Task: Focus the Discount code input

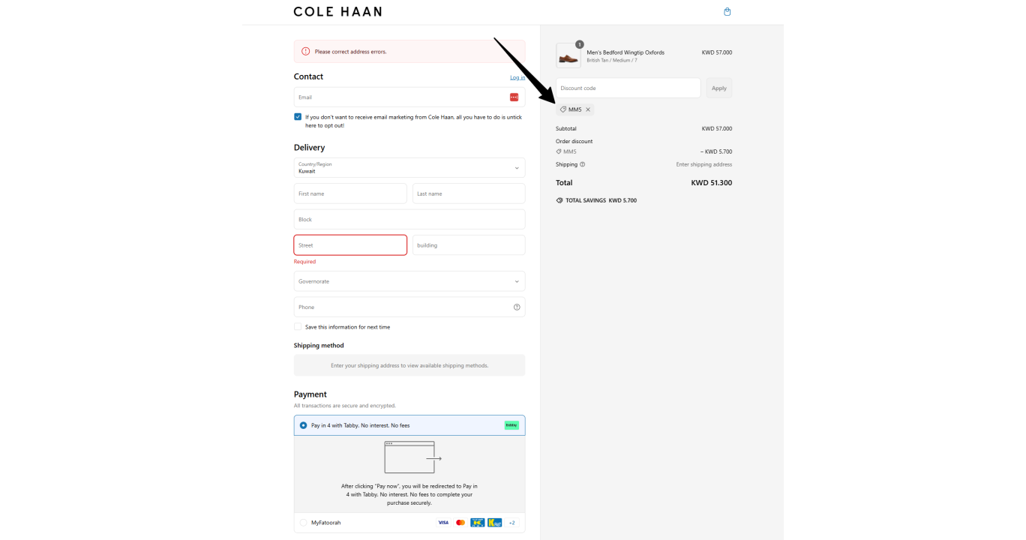Action: [x=628, y=88]
